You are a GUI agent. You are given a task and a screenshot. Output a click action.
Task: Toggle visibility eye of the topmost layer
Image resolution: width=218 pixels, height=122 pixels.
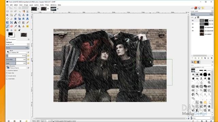193,21
